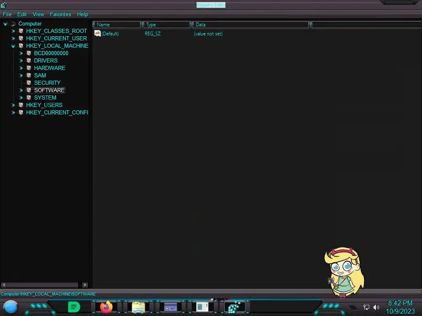Click the SECURITY folder icon
Screen dimensions: 422x316
29,83
